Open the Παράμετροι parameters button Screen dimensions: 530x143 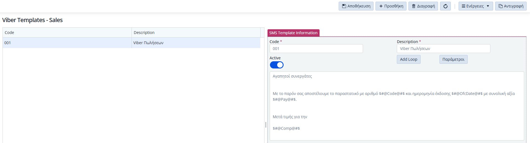pos(453,59)
